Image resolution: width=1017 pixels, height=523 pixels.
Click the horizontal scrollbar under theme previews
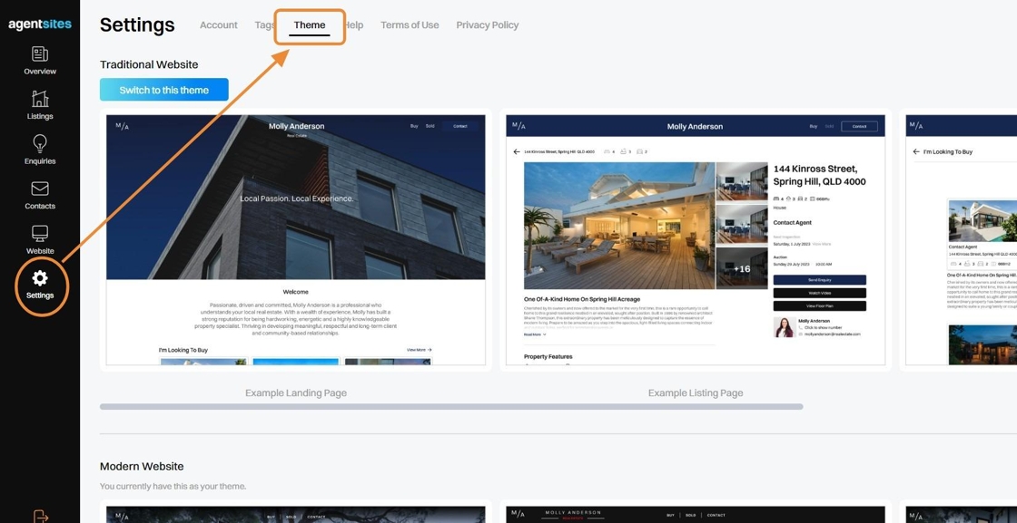coord(451,406)
